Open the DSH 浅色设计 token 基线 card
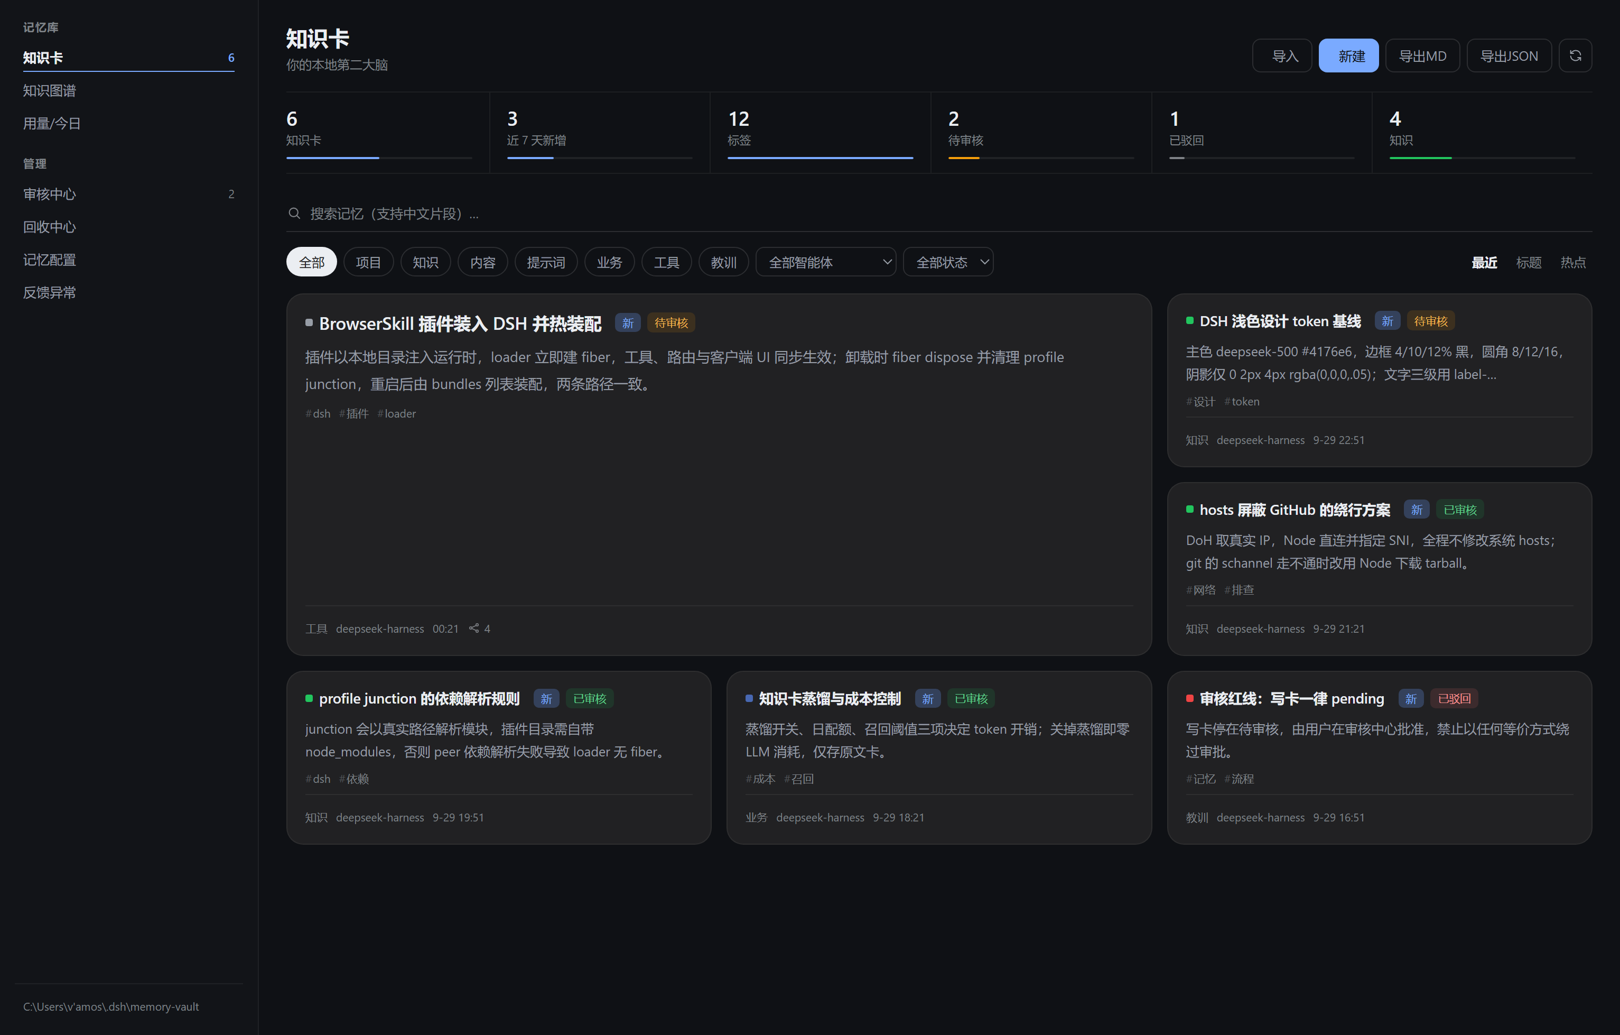Image resolution: width=1620 pixels, height=1035 pixels. tap(1379, 380)
